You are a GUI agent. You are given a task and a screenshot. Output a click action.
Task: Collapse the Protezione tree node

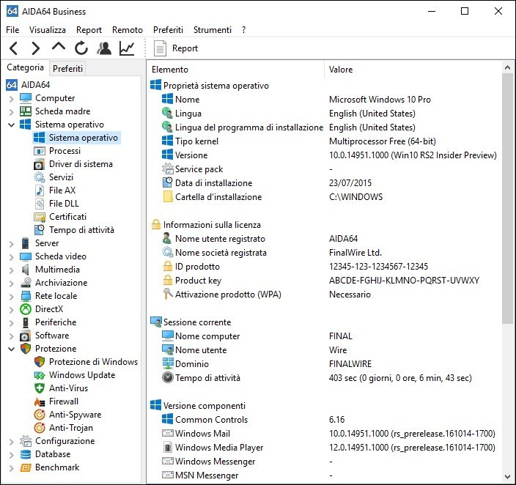12,349
